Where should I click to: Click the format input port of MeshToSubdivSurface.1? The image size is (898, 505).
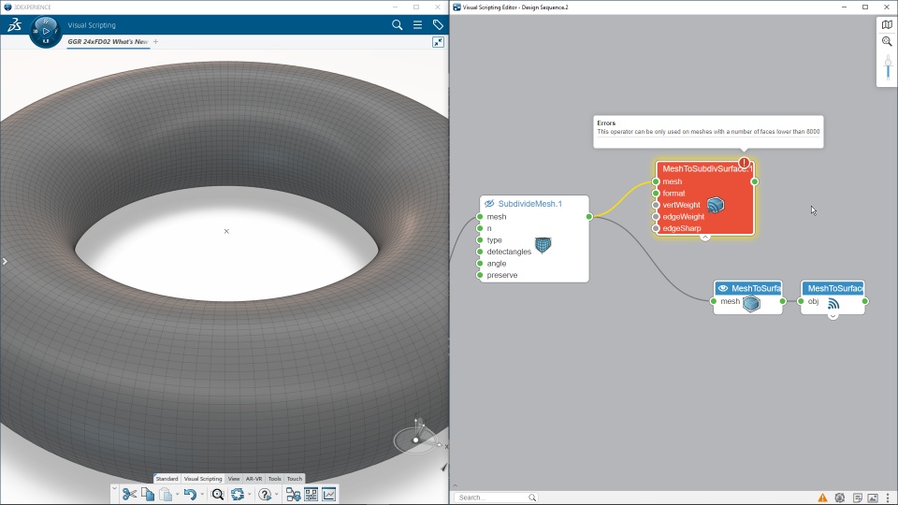coord(656,193)
